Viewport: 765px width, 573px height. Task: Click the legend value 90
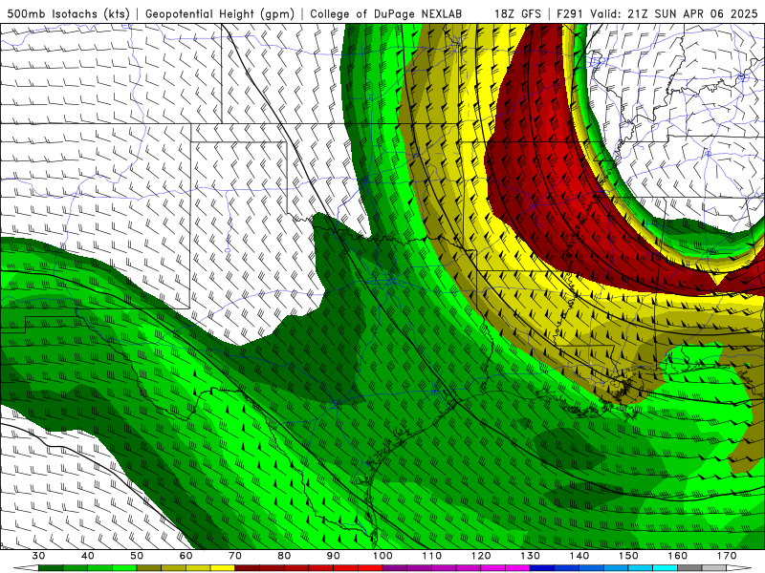coord(333,556)
